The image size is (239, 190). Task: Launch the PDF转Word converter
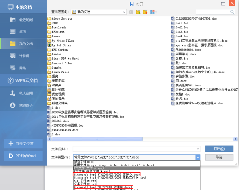coord(23,156)
